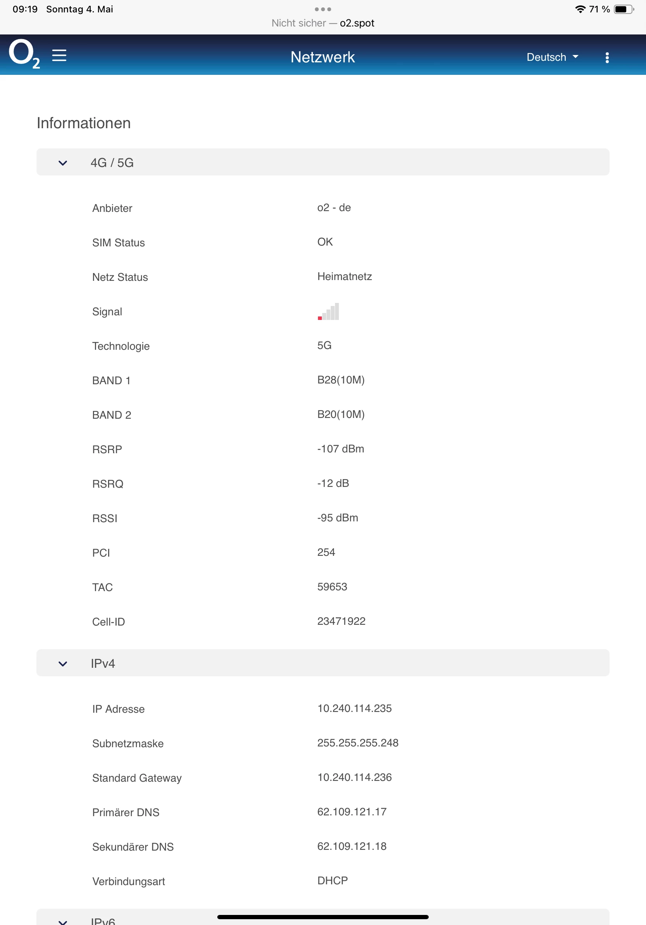Open the hamburger navigation menu
The width and height of the screenshot is (646, 925).
59,55
